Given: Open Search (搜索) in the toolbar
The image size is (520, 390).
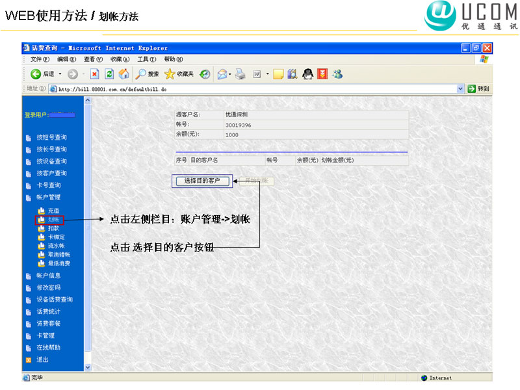Looking at the screenshot, I should pos(147,74).
